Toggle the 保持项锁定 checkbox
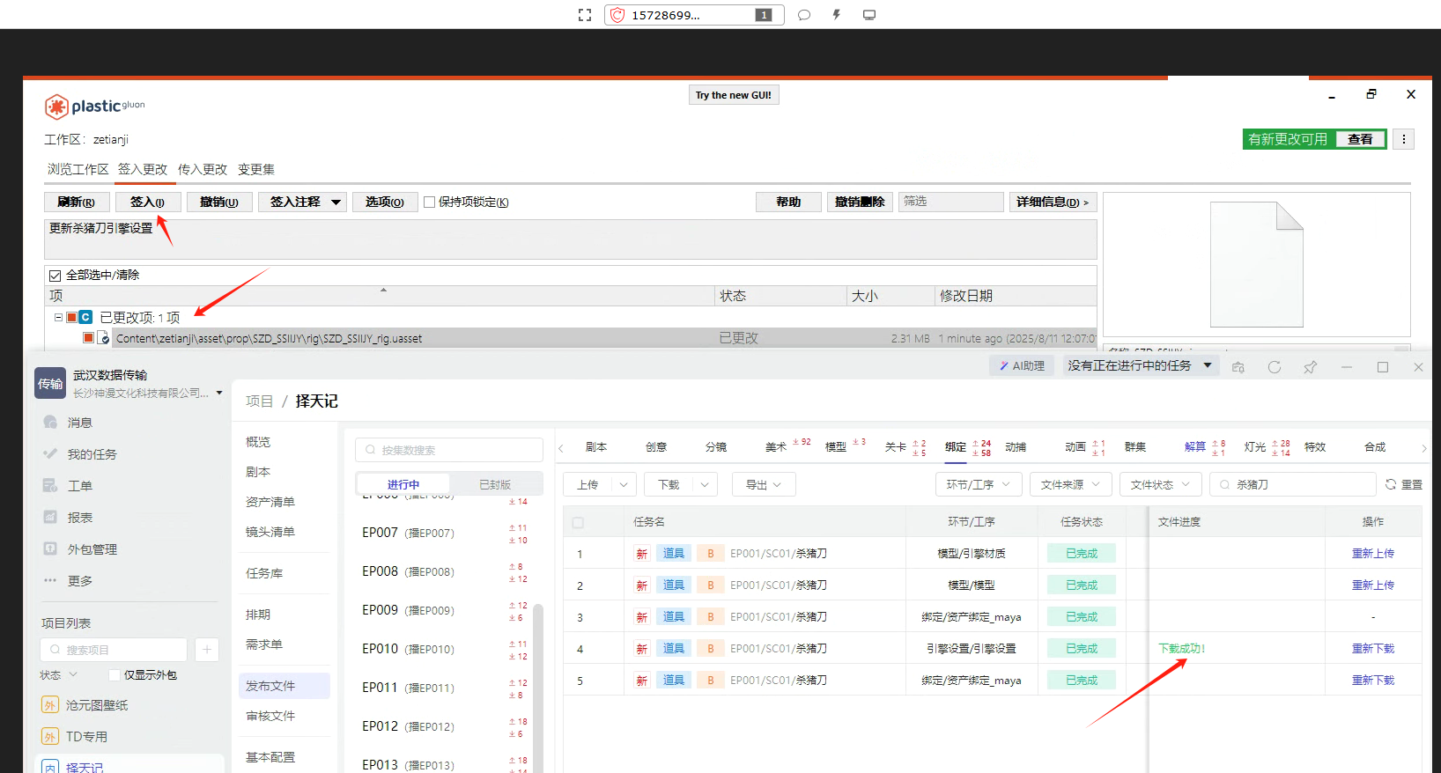The width and height of the screenshot is (1441, 773). [x=430, y=202]
